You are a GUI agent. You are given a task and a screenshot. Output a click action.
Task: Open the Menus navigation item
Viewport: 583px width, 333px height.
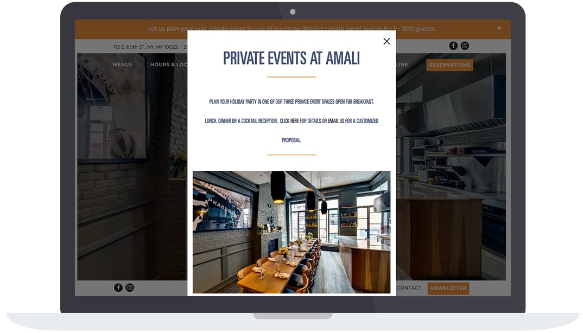tap(122, 65)
